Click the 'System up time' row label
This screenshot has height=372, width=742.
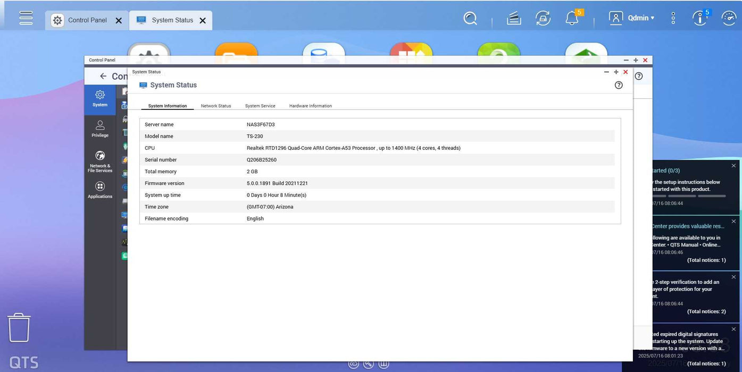pyautogui.click(x=163, y=195)
